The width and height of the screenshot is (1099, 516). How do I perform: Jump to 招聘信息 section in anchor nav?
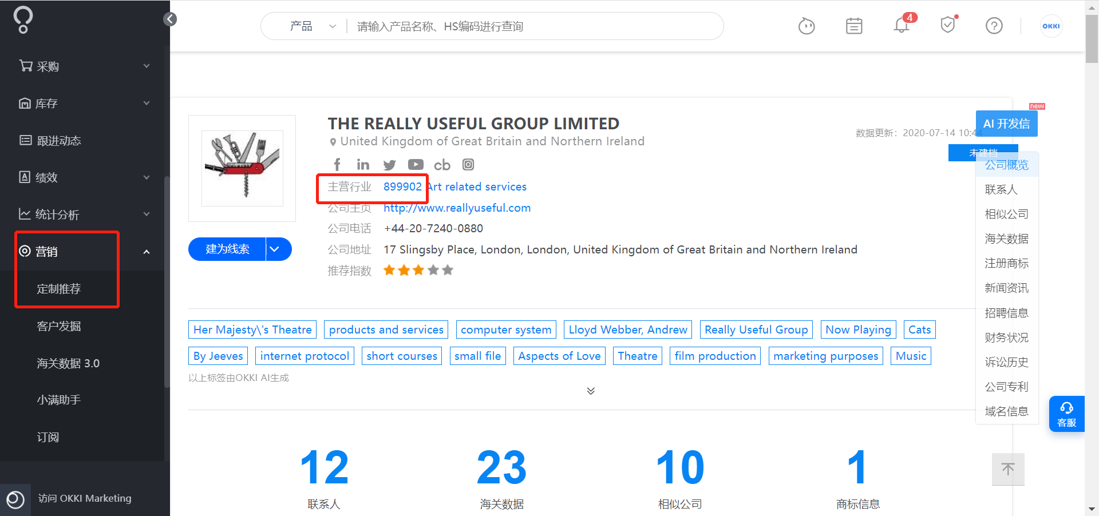click(x=1006, y=313)
